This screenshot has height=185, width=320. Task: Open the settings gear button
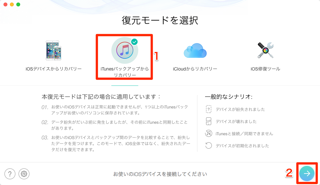pos(24,174)
